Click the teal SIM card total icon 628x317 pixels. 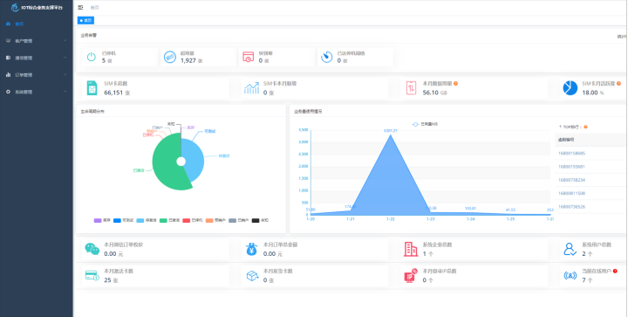coord(92,88)
